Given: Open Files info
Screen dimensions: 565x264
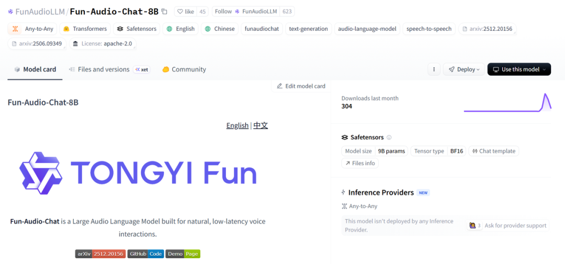Looking at the screenshot, I should (x=360, y=163).
